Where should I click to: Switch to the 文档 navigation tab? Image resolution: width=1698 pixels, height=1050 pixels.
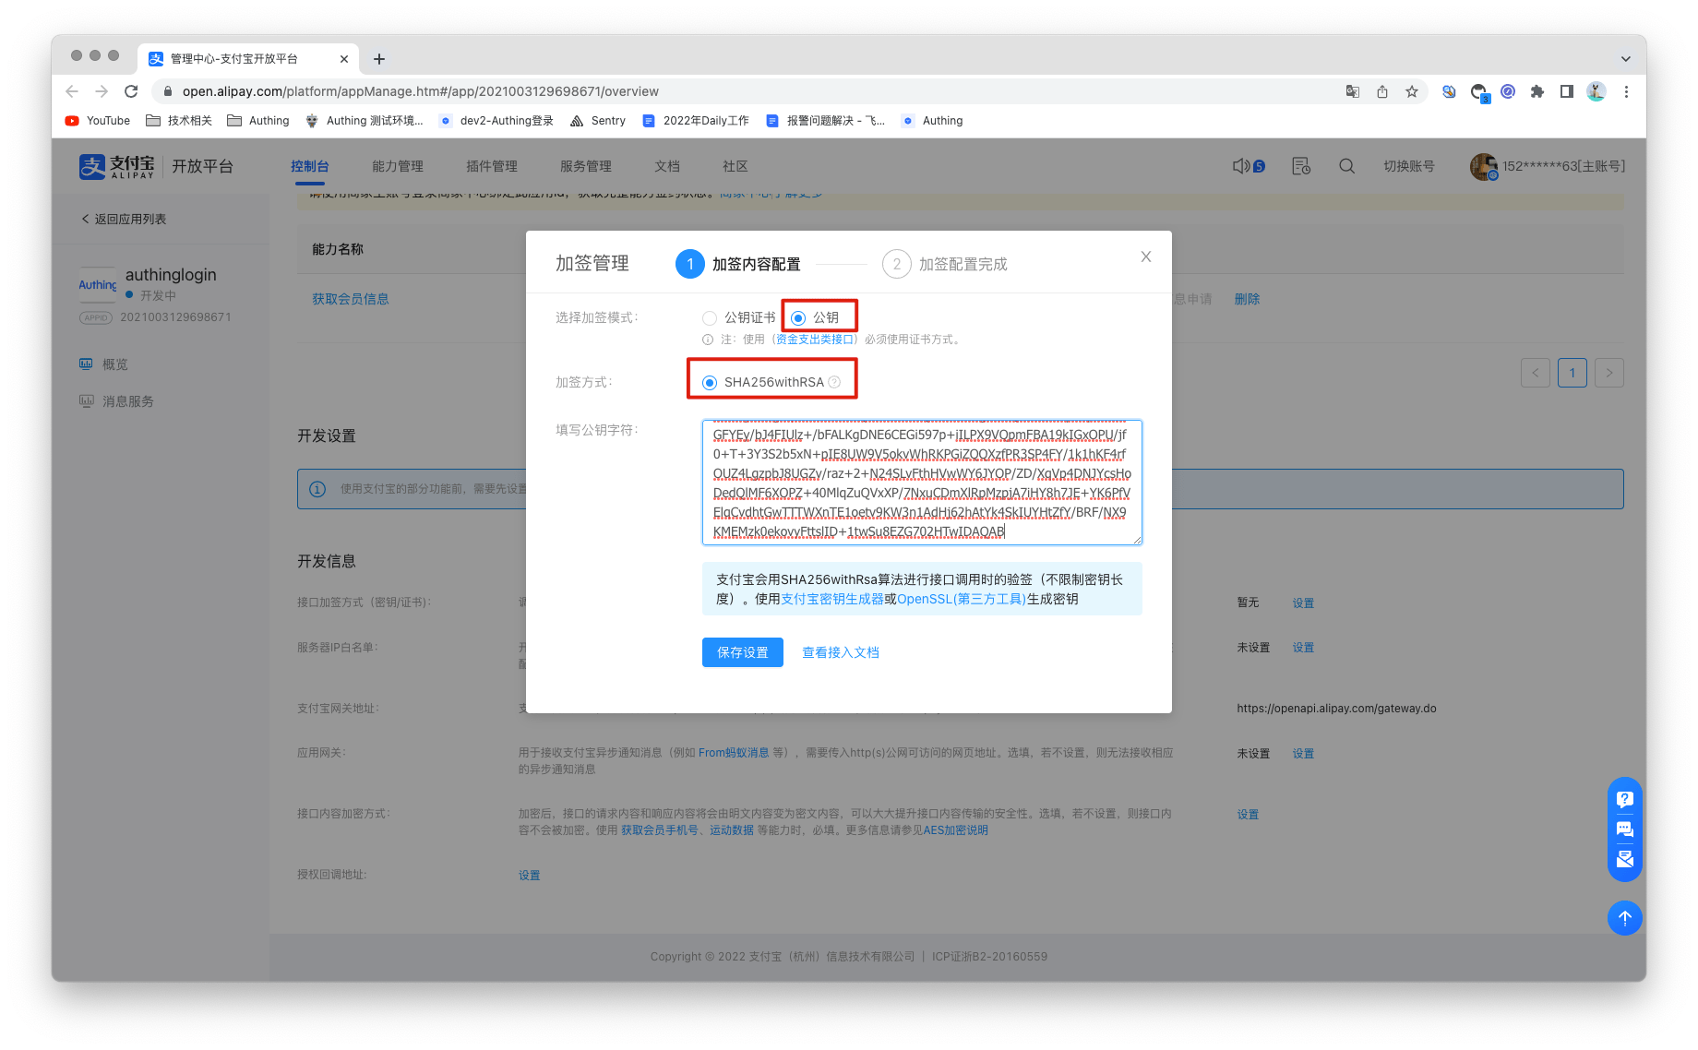pyautogui.click(x=666, y=166)
